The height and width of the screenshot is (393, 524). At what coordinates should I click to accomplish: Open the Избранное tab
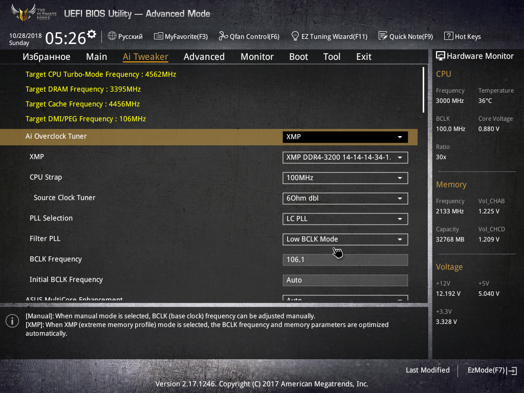(47, 57)
